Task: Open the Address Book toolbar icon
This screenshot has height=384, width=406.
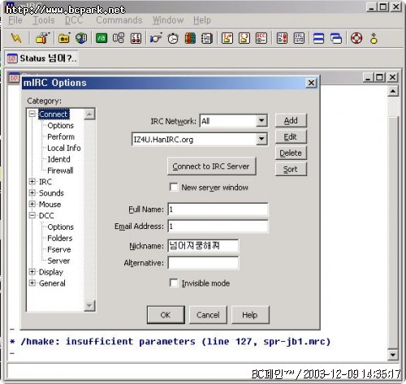Action: [207, 38]
